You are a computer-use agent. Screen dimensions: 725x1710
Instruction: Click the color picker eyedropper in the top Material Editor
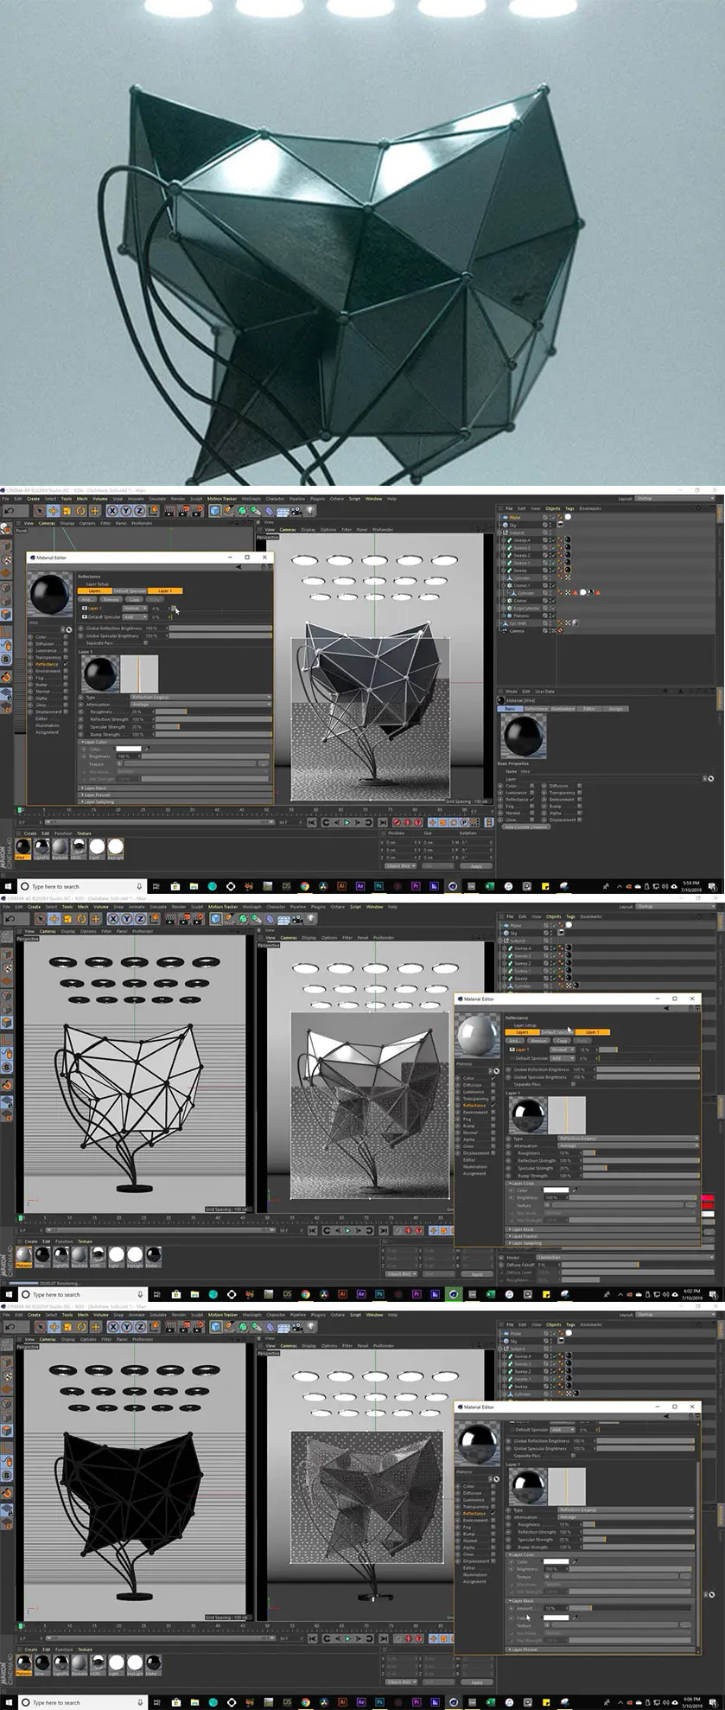click(x=147, y=750)
